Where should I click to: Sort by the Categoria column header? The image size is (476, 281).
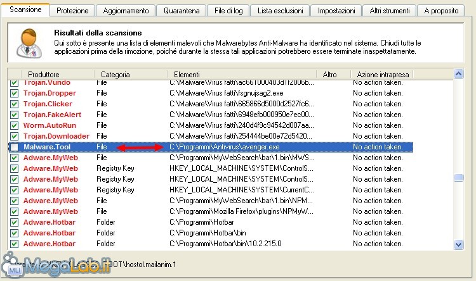click(x=115, y=75)
